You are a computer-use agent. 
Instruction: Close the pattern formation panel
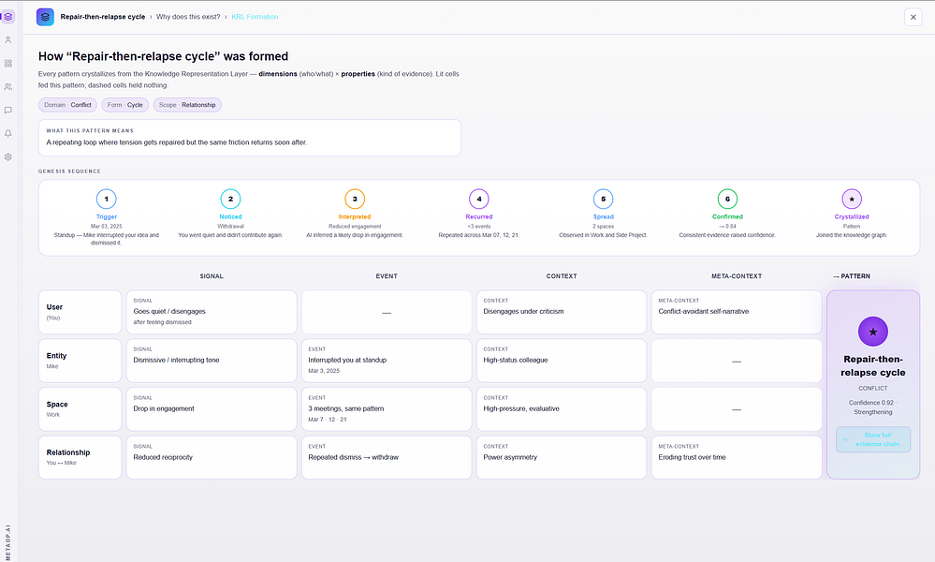[913, 17]
